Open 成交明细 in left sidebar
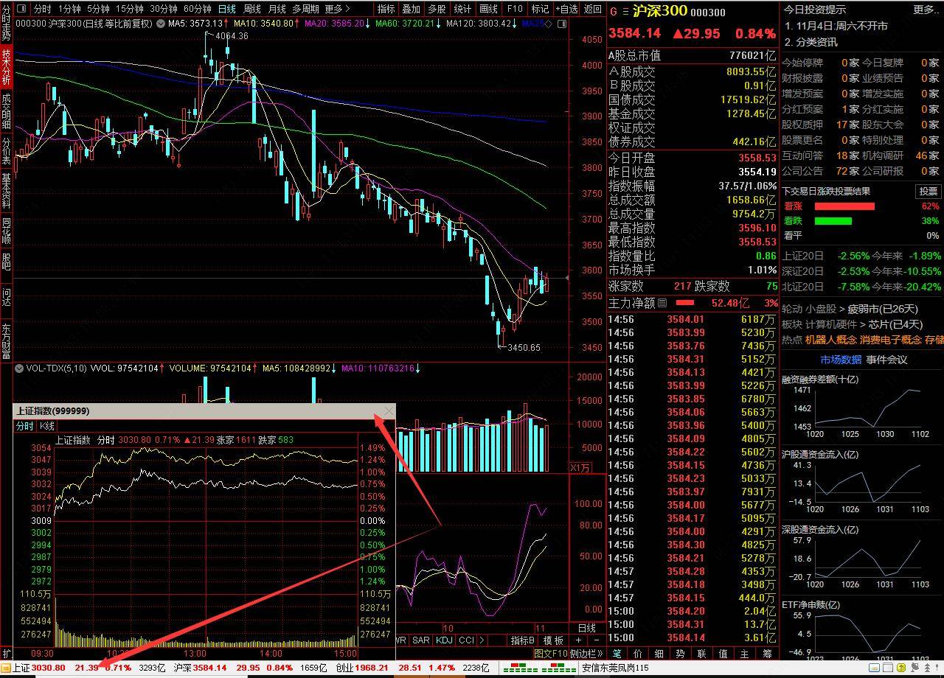Image resolution: width=944 pixels, height=678 pixels. pos(7,112)
